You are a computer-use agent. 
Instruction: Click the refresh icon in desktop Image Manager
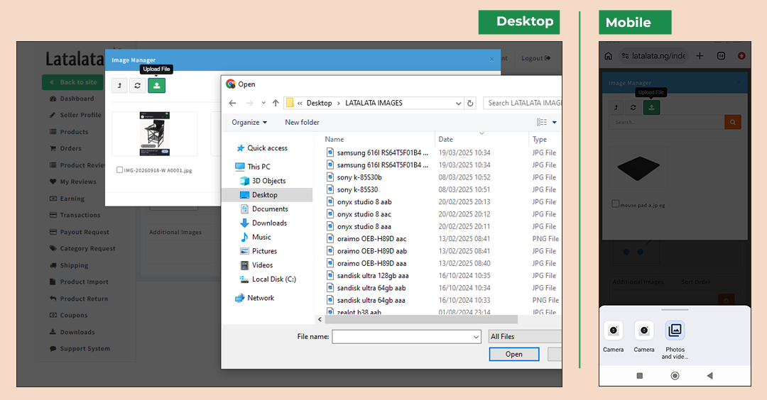click(138, 86)
